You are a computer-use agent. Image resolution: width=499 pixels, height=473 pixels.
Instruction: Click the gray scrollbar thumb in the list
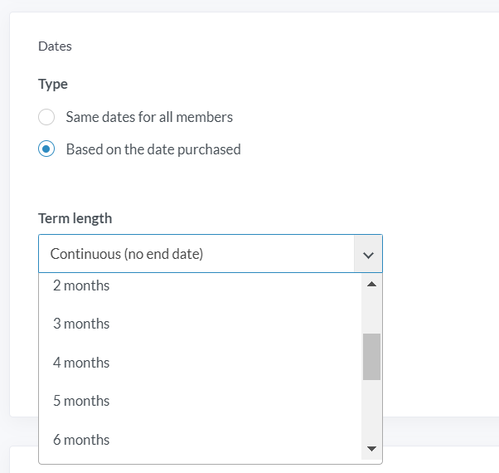[371, 357]
